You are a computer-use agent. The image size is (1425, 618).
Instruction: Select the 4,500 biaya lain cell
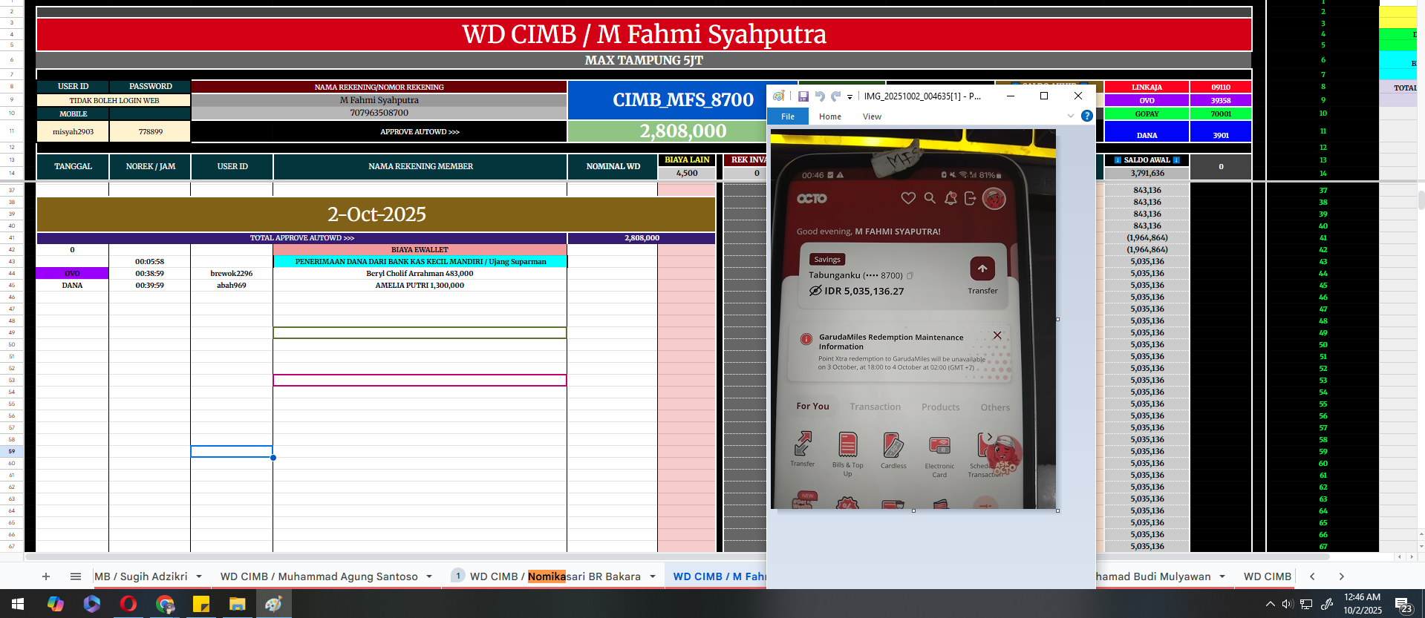(687, 174)
